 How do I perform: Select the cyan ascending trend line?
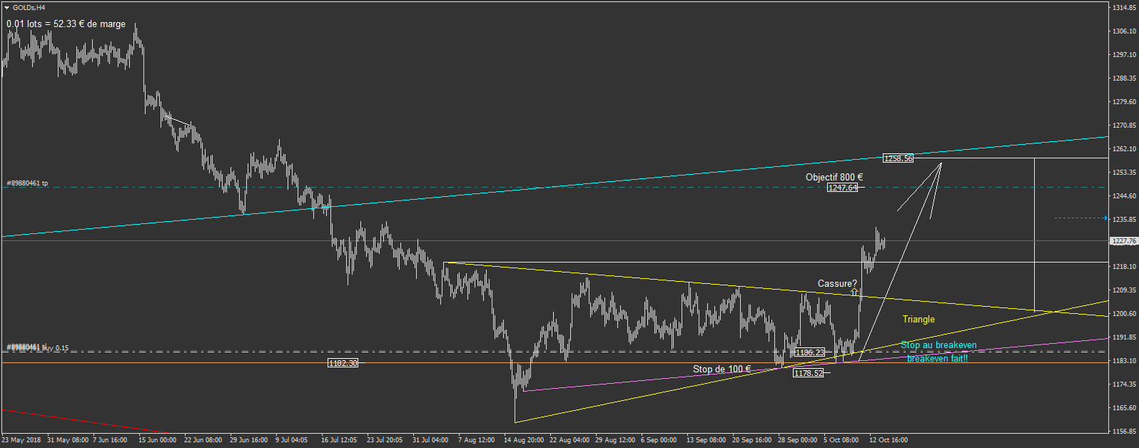(x=554, y=187)
